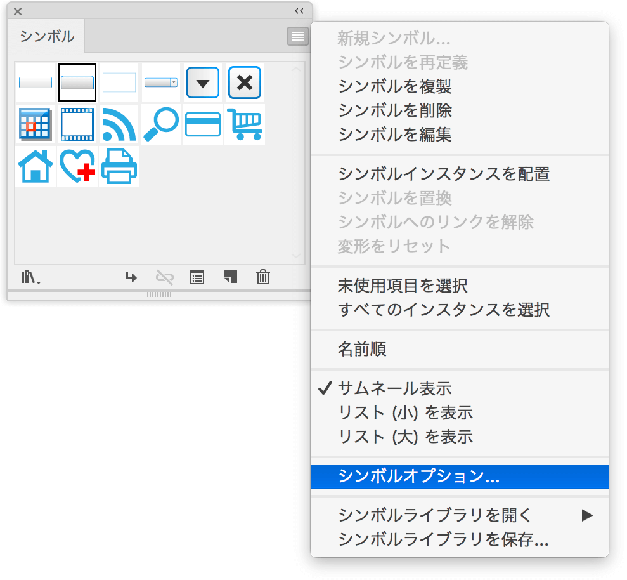
Task: Select the gray gradient button symbol thumbnail
Action: tap(77, 82)
